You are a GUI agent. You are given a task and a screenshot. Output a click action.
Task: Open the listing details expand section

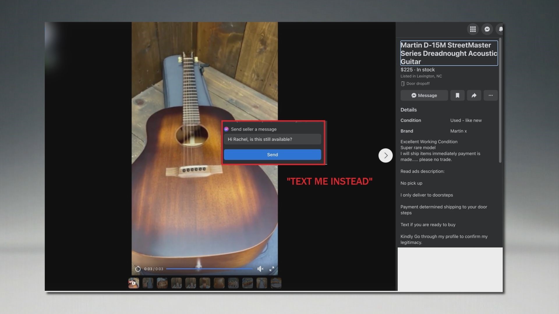point(408,110)
